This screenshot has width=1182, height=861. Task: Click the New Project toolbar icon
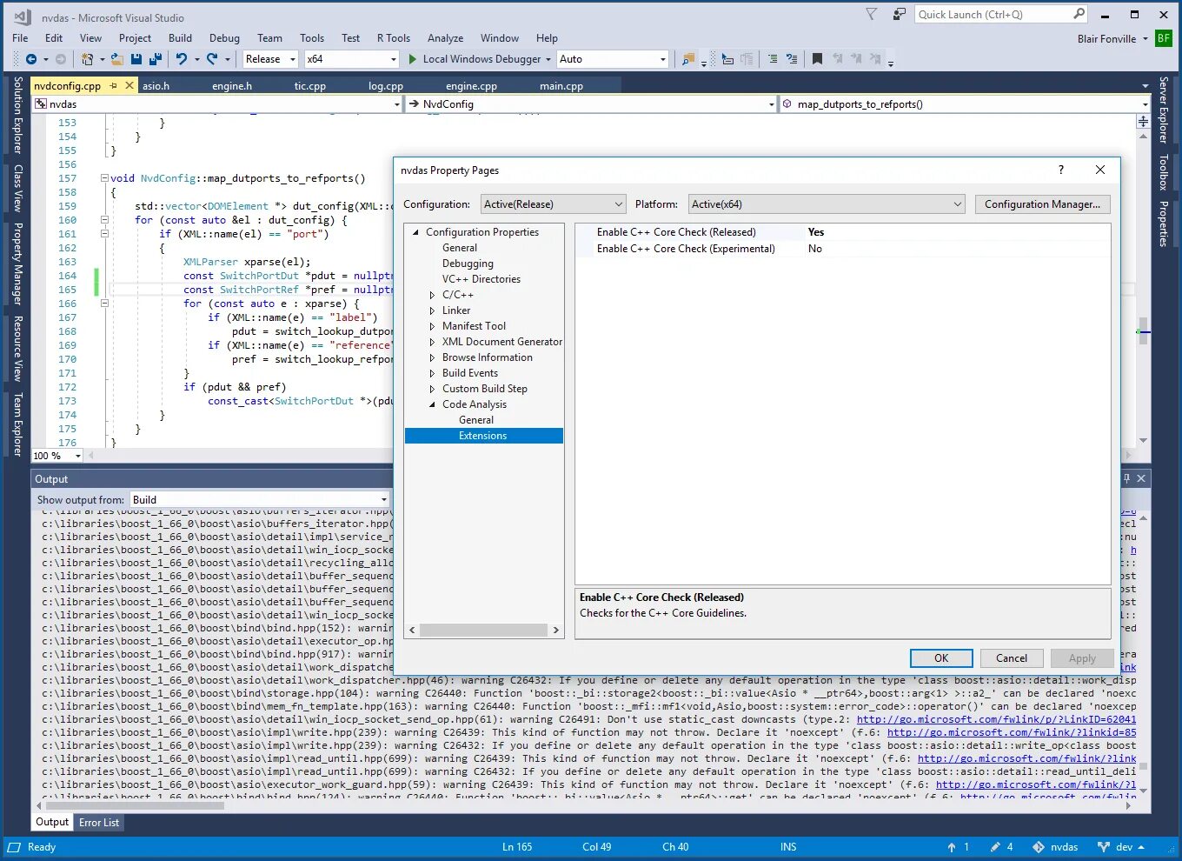coord(88,59)
